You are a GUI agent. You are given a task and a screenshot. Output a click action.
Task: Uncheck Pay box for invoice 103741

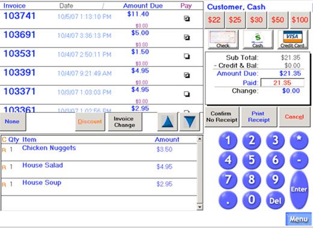point(187,19)
